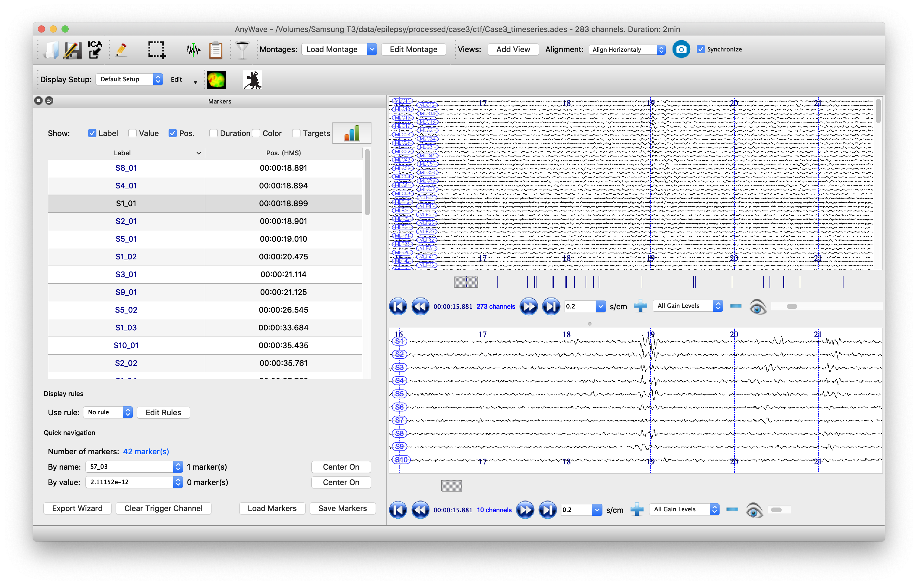Viewport: 918px width, 585px height.
Task: Select the S10_01 marker row
Action: tap(126, 345)
